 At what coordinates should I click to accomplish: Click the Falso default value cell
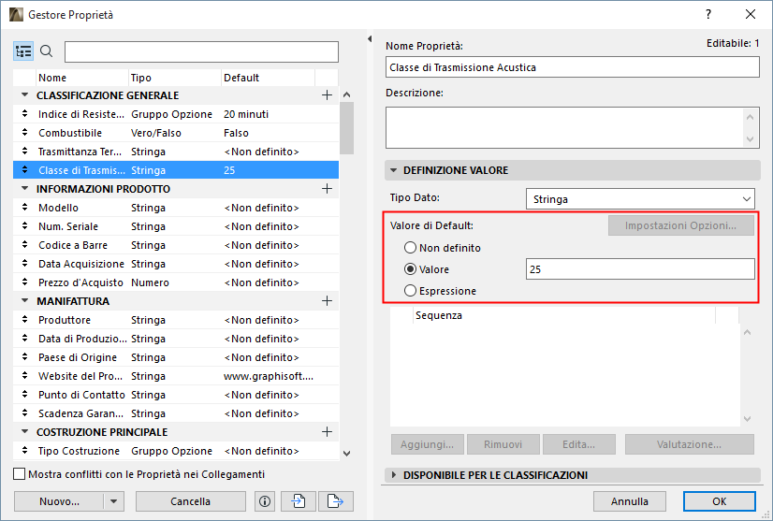(236, 133)
